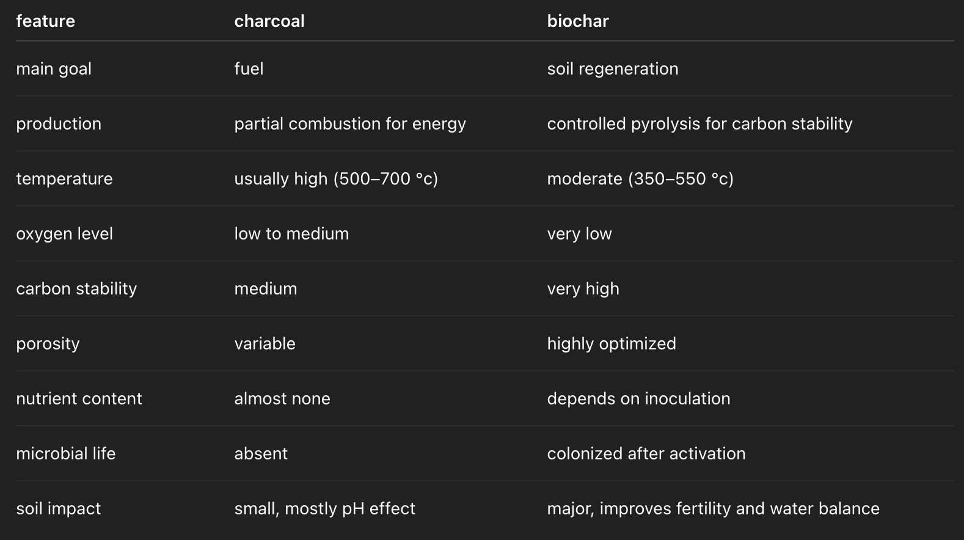This screenshot has height=540, width=964.
Task: Click the "depends on inoculation" cell
Action: [638, 399]
